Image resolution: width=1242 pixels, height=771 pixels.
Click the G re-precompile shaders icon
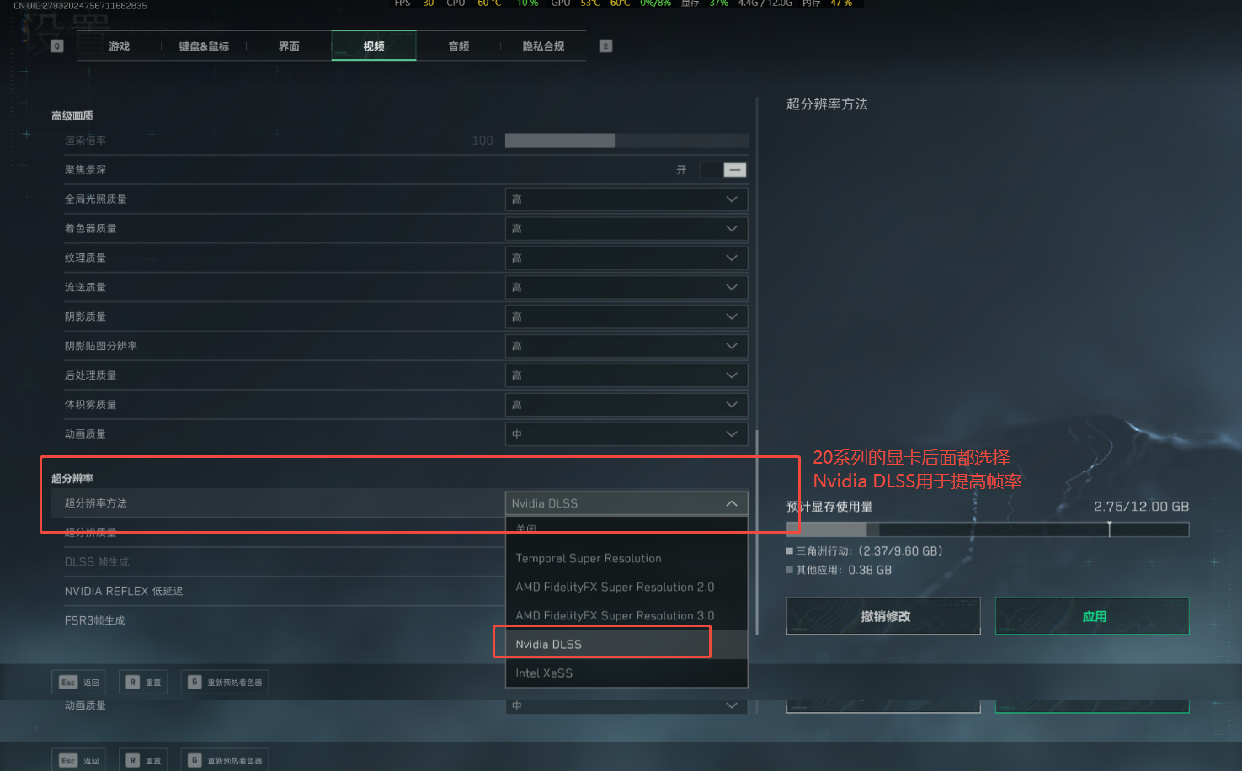[195, 682]
